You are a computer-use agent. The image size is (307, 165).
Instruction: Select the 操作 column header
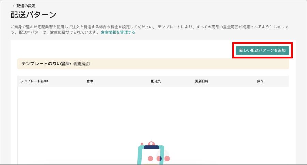coord(260,81)
